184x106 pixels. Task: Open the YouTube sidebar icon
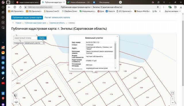pyautogui.click(x=3, y=83)
